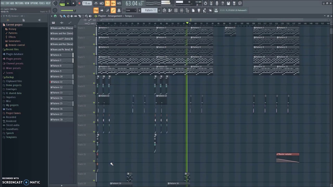Click the chat bubble support icon
The image size is (333, 187).
[240, 3]
